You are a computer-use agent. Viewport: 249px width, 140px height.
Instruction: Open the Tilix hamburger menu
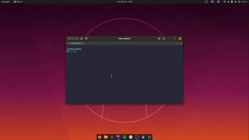coord(164,38)
